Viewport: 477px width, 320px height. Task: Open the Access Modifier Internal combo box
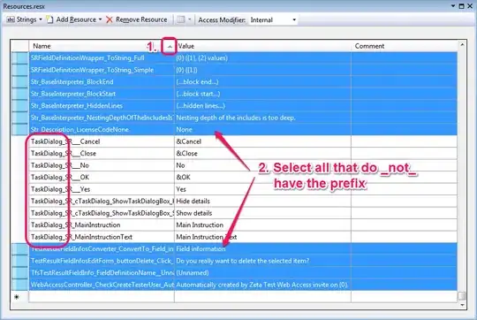coord(273,20)
